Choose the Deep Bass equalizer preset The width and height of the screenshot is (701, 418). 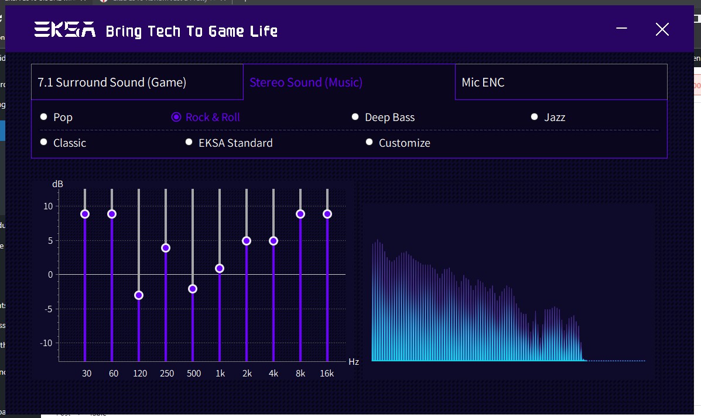(355, 117)
